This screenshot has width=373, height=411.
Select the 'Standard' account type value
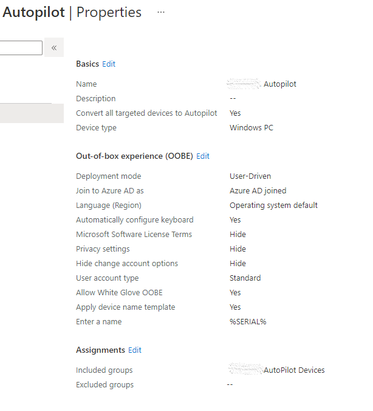point(245,278)
